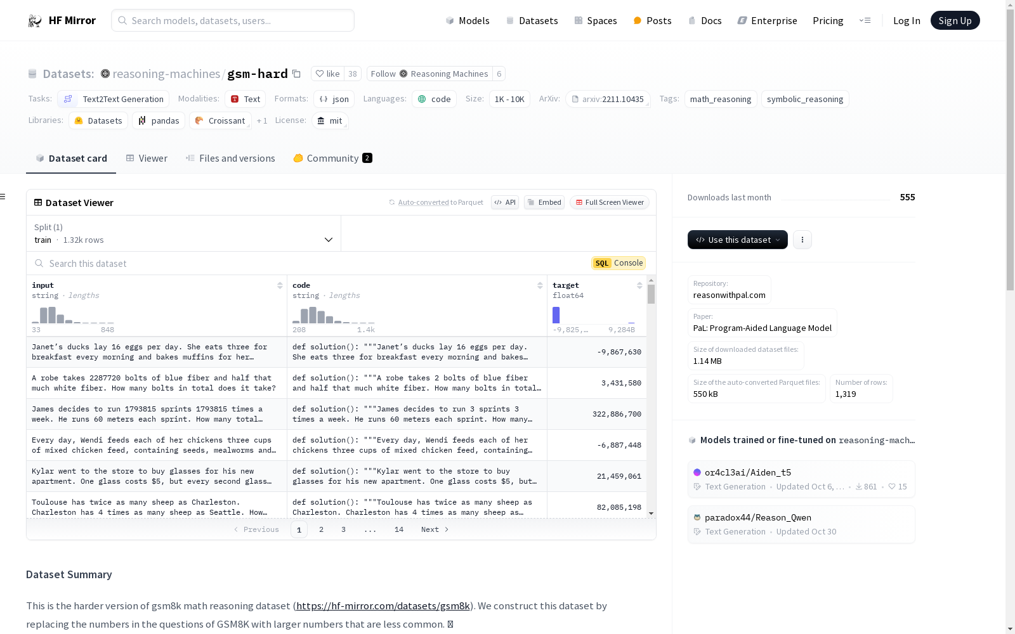The width and height of the screenshot is (1015, 634).
Task: Click the symbolic_reasoning tag
Action: pyautogui.click(x=805, y=99)
